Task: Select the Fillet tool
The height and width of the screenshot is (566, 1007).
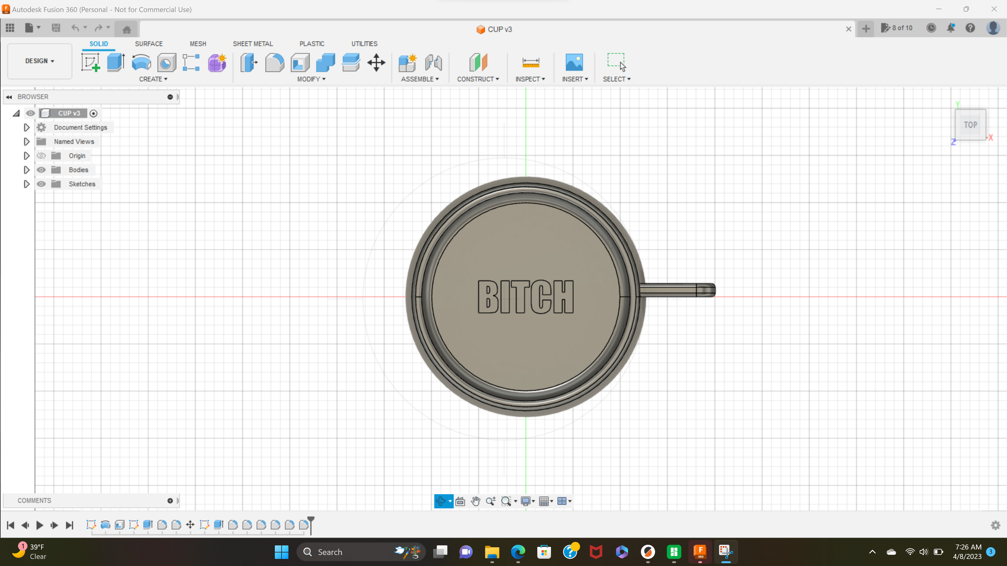Action: pos(274,63)
